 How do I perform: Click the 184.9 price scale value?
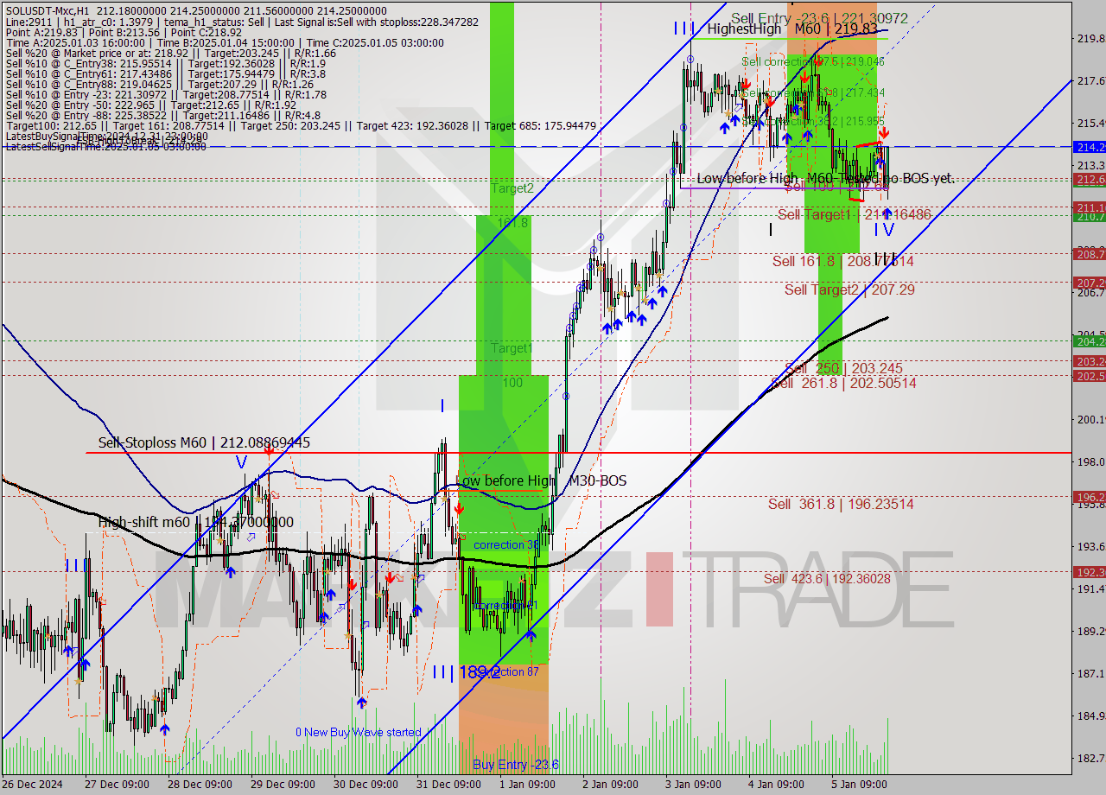(1090, 715)
